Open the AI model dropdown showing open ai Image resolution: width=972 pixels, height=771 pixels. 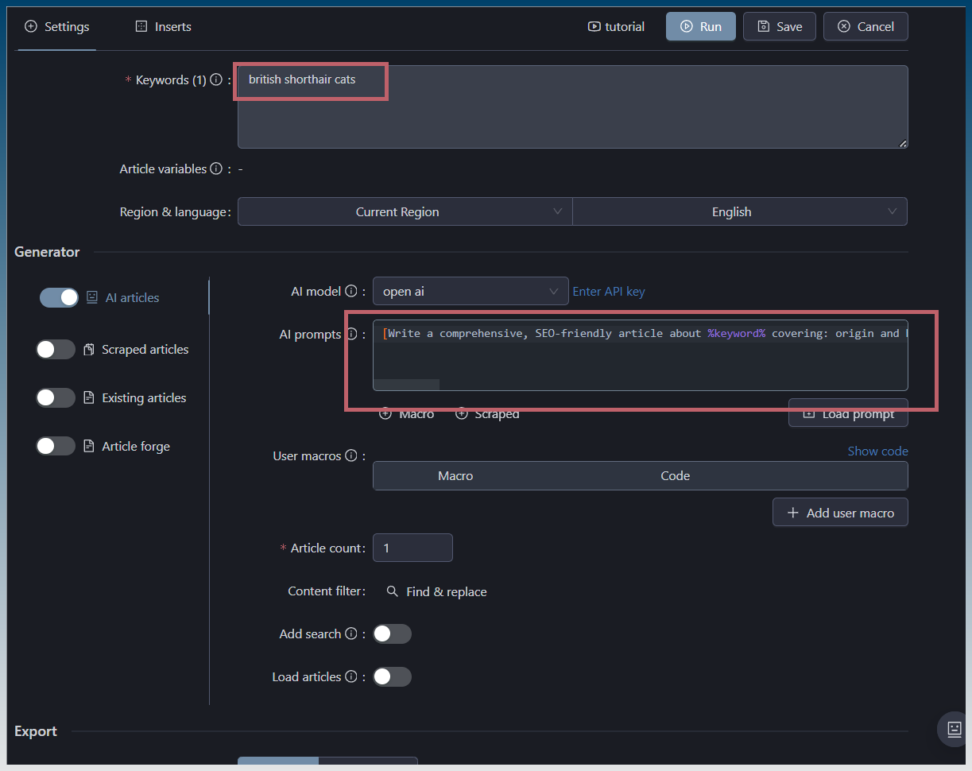[x=470, y=292]
